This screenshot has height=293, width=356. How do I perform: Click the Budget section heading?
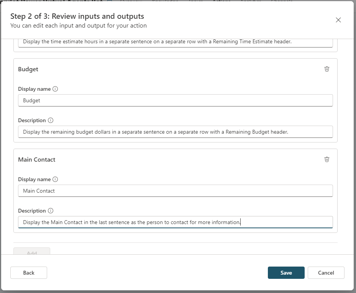(28, 69)
